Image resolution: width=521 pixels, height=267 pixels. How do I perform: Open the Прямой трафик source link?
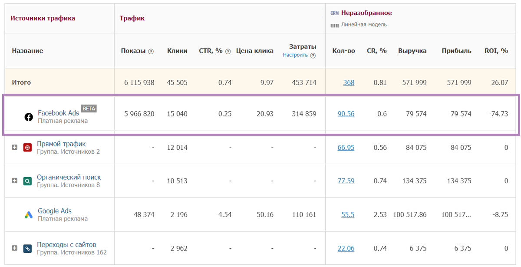[x=61, y=144]
